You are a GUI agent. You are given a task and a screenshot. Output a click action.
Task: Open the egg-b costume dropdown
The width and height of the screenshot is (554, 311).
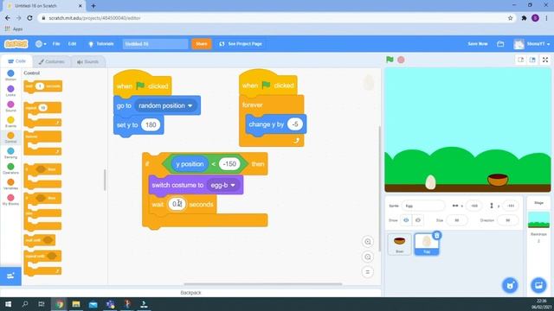(222, 185)
